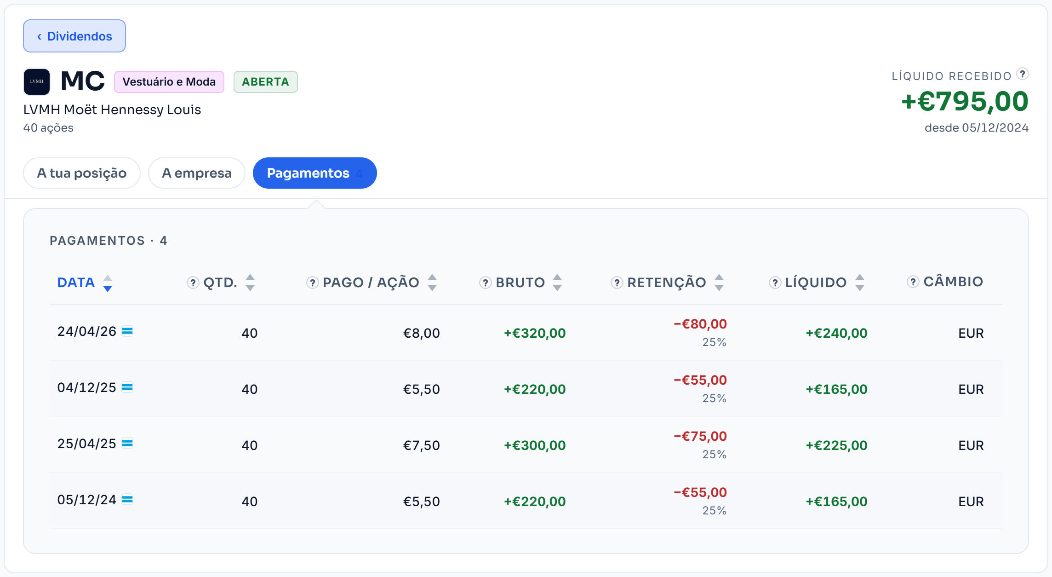Image resolution: width=1052 pixels, height=577 pixels.
Task: Open the Câmbio help icon
Action: click(913, 282)
